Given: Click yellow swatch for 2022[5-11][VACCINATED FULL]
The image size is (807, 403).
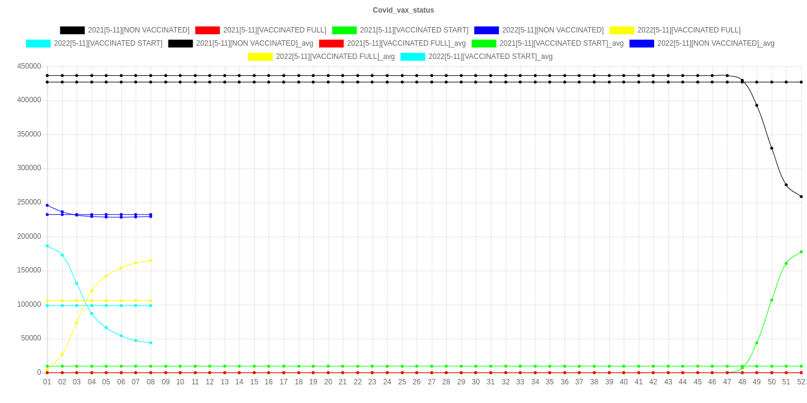Looking at the screenshot, I should coord(621,30).
